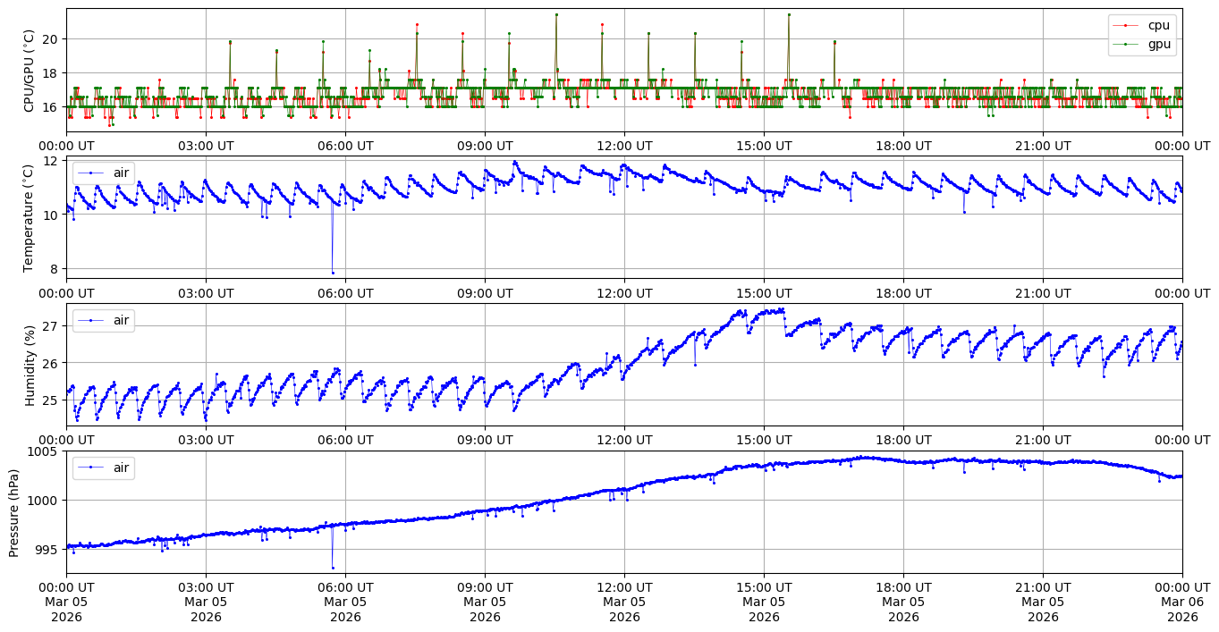Click the cpu entry in the top legend
The width and height of the screenshot is (1219, 632).
click(1158, 26)
